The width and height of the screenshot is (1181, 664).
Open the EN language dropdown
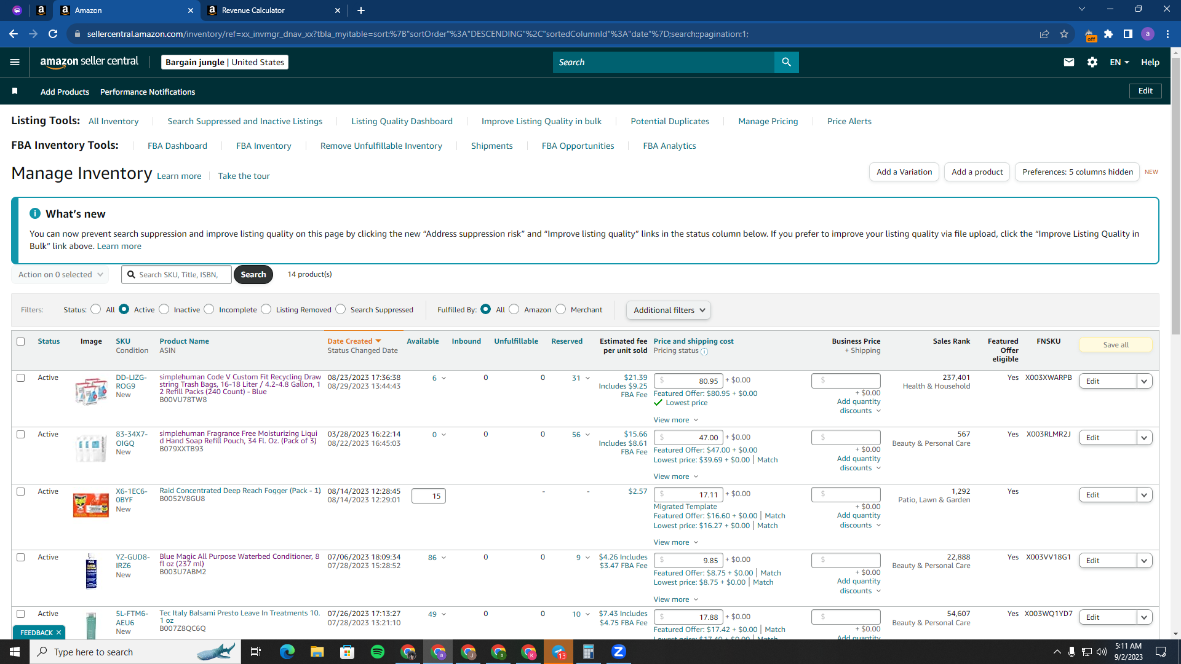pyautogui.click(x=1119, y=62)
